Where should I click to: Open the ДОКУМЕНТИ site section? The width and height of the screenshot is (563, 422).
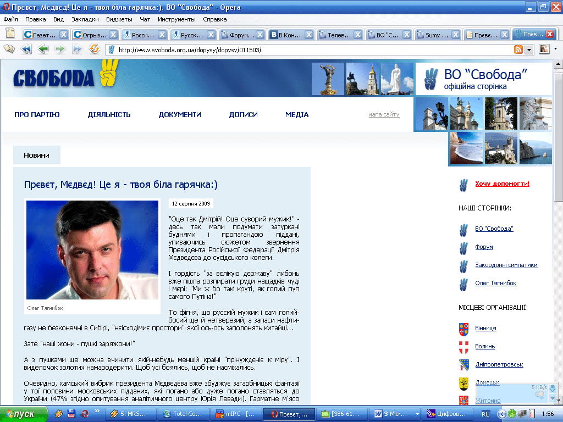(180, 115)
